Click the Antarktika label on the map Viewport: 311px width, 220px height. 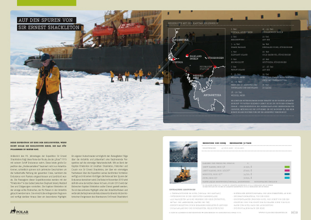212,95
